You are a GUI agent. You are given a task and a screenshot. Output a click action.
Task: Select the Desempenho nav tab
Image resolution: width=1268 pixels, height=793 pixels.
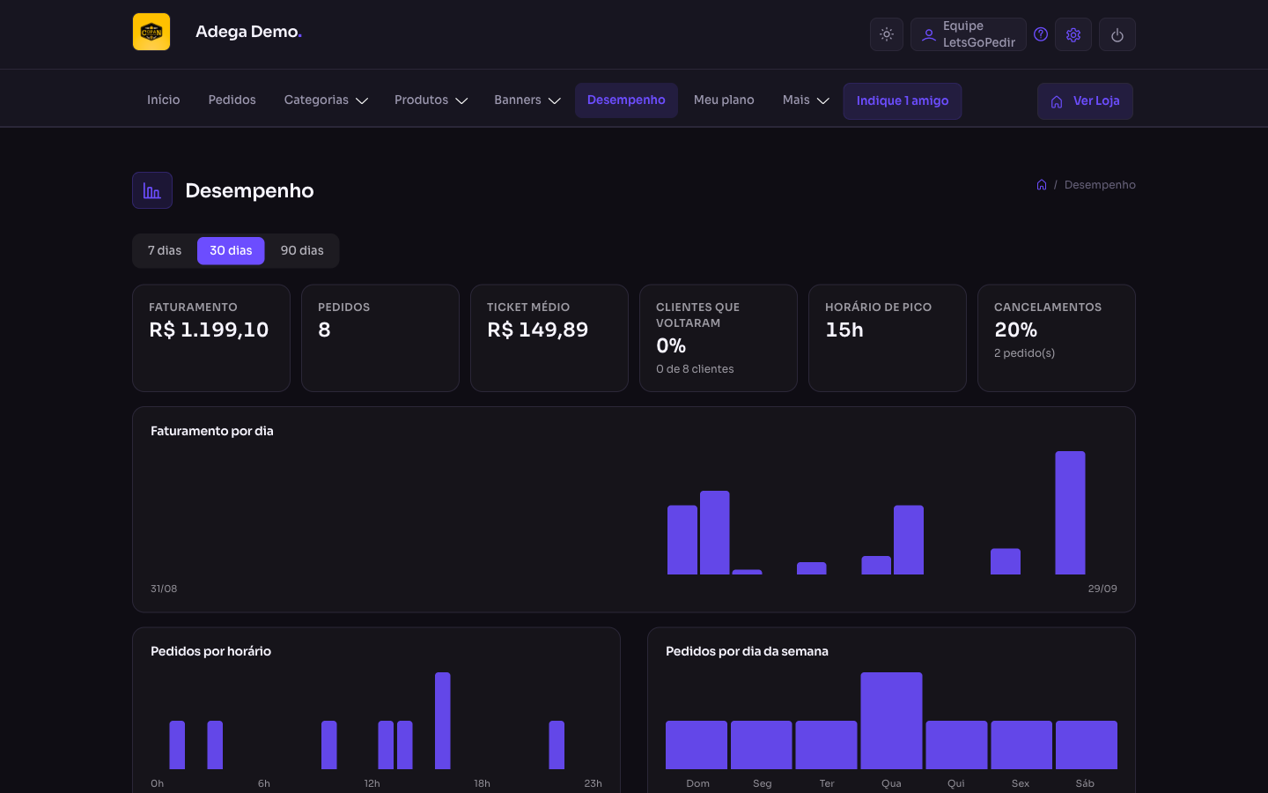coord(626,100)
